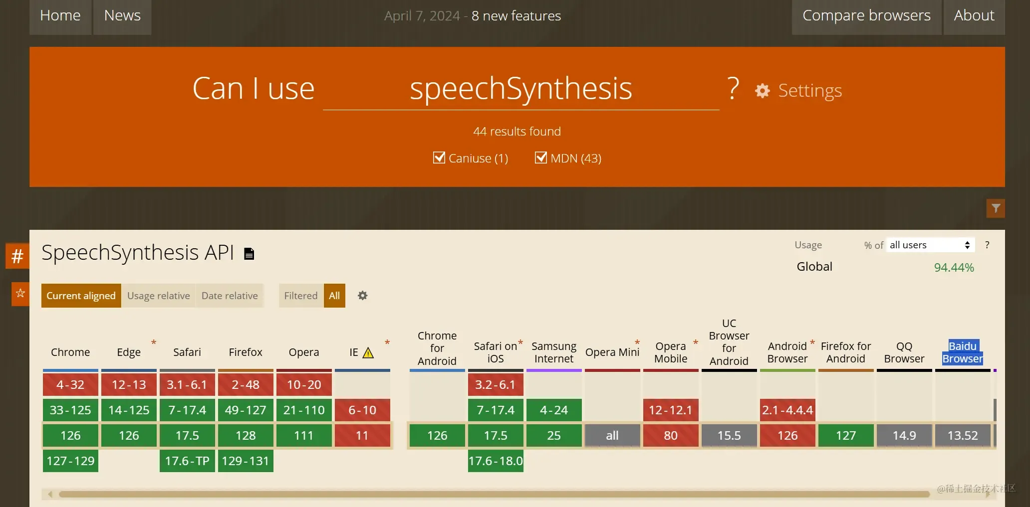Click the hash permalink icon for SpeechSynthesis API
The height and width of the screenshot is (507, 1030).
[x=17, y=256]
